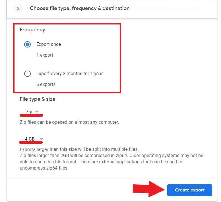Click the "Choose file type, frequency & destination" header
221x202 pixels.
point(80,9)
